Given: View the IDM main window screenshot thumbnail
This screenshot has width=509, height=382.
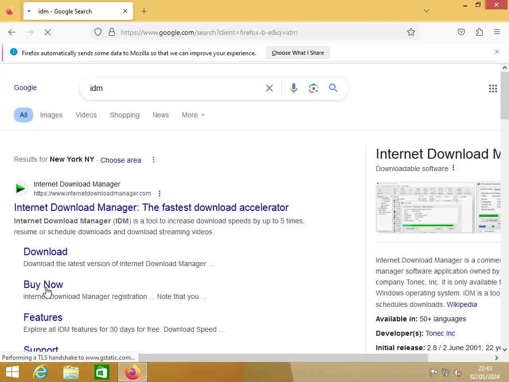Looking at the screenshot, I should click(x=425, y=207).
